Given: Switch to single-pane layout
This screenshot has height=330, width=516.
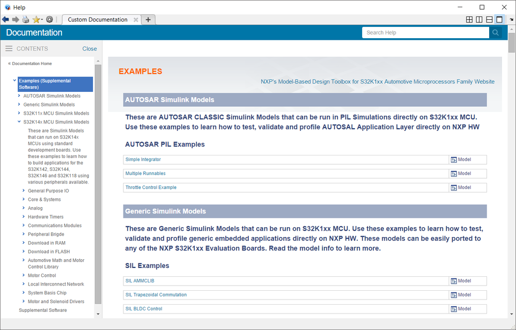Looking at the screenshot, I should pyautogui.click(x=499, y=20).
